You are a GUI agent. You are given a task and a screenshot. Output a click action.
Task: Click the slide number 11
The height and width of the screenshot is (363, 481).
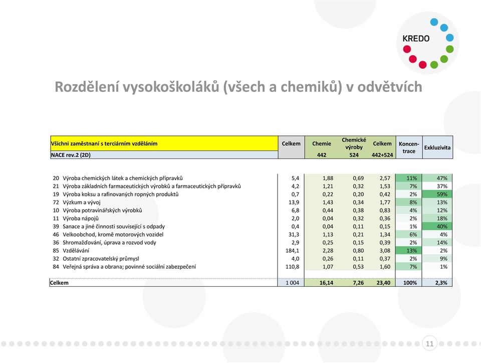click(x=429, y=343)
